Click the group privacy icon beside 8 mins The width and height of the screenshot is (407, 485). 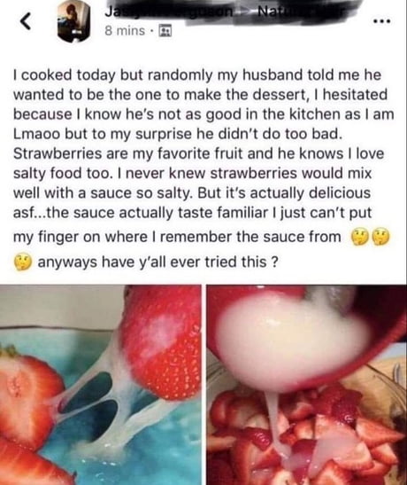click(x=165, y=31)
